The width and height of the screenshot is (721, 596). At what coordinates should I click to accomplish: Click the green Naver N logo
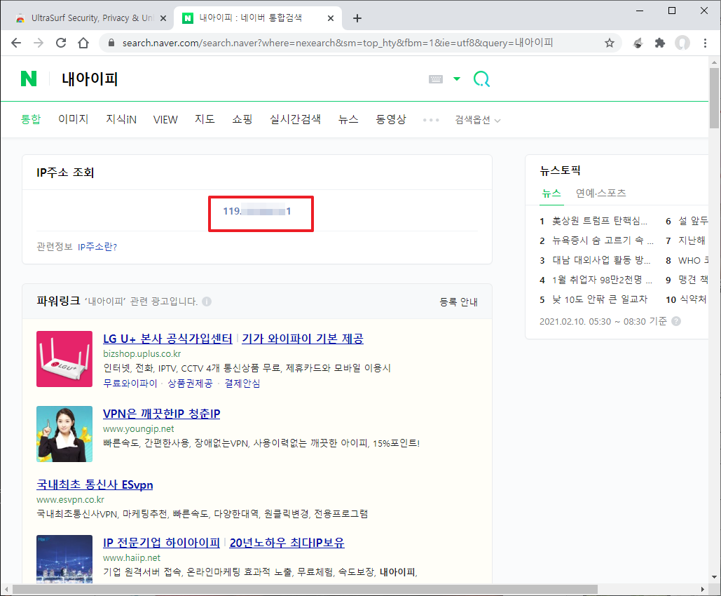tap(29, 79)
